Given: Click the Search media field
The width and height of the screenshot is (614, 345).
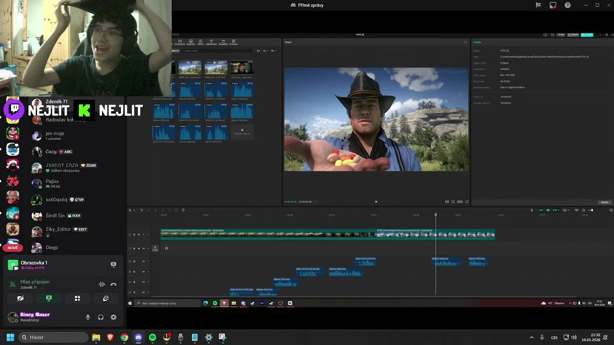Looking at the screenshot, I should (218, 51).
